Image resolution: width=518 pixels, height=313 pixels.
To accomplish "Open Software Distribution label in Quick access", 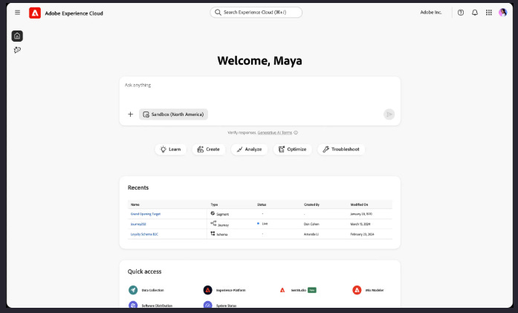I will 157,306.
